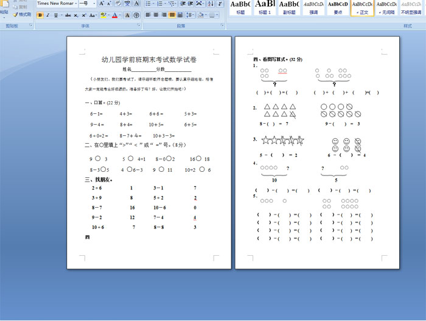Click the Grow Font icon
426x321 pixels.
(102, 4)
